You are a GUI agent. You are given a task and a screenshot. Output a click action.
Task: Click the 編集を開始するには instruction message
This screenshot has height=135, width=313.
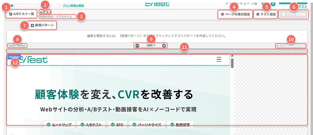[157, 36]
